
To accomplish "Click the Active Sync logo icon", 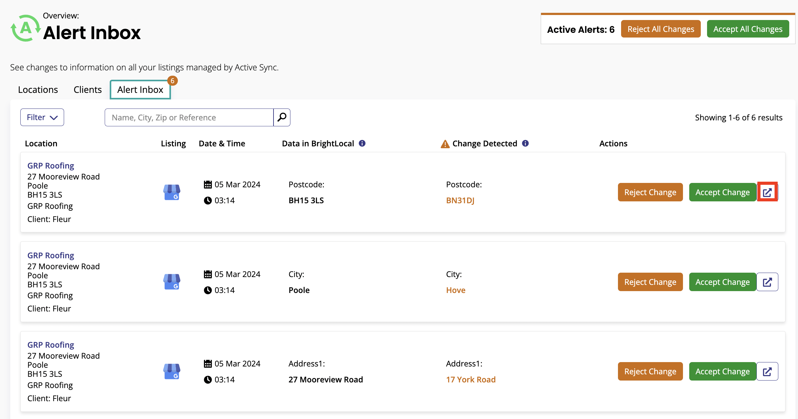I will [x=26, y=28].
